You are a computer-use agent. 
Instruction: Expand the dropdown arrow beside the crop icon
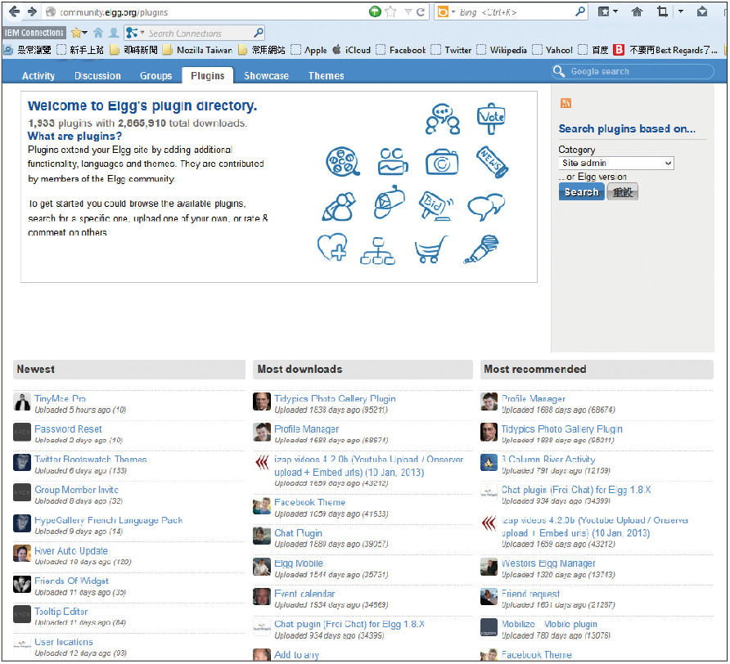tap(681, 11)
